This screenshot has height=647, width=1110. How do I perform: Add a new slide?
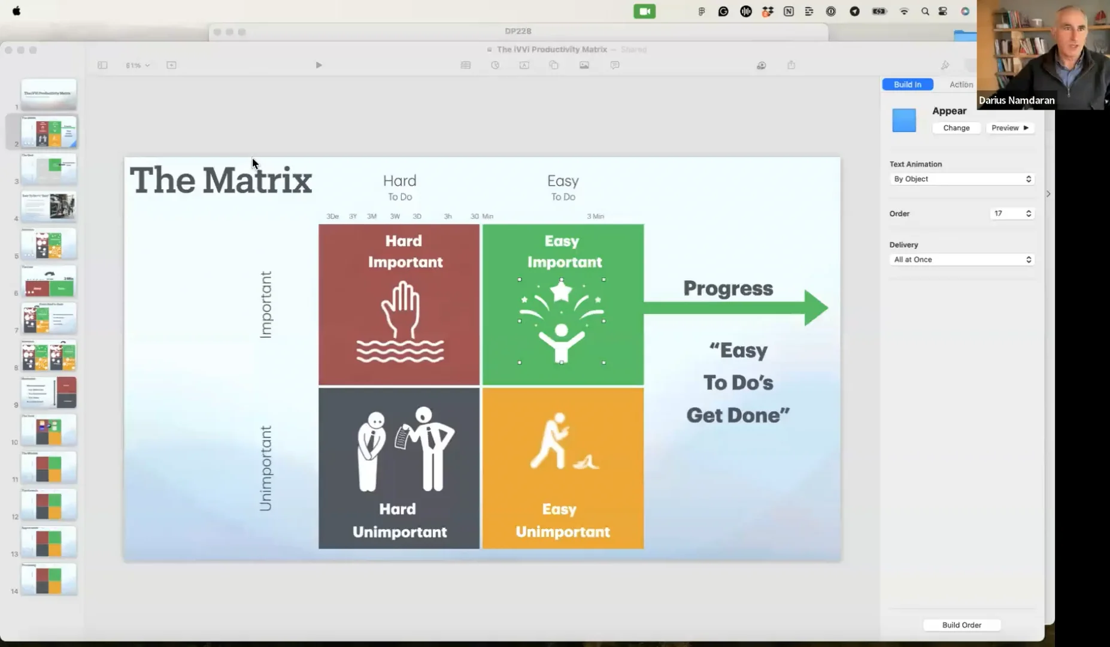point(172,65)
